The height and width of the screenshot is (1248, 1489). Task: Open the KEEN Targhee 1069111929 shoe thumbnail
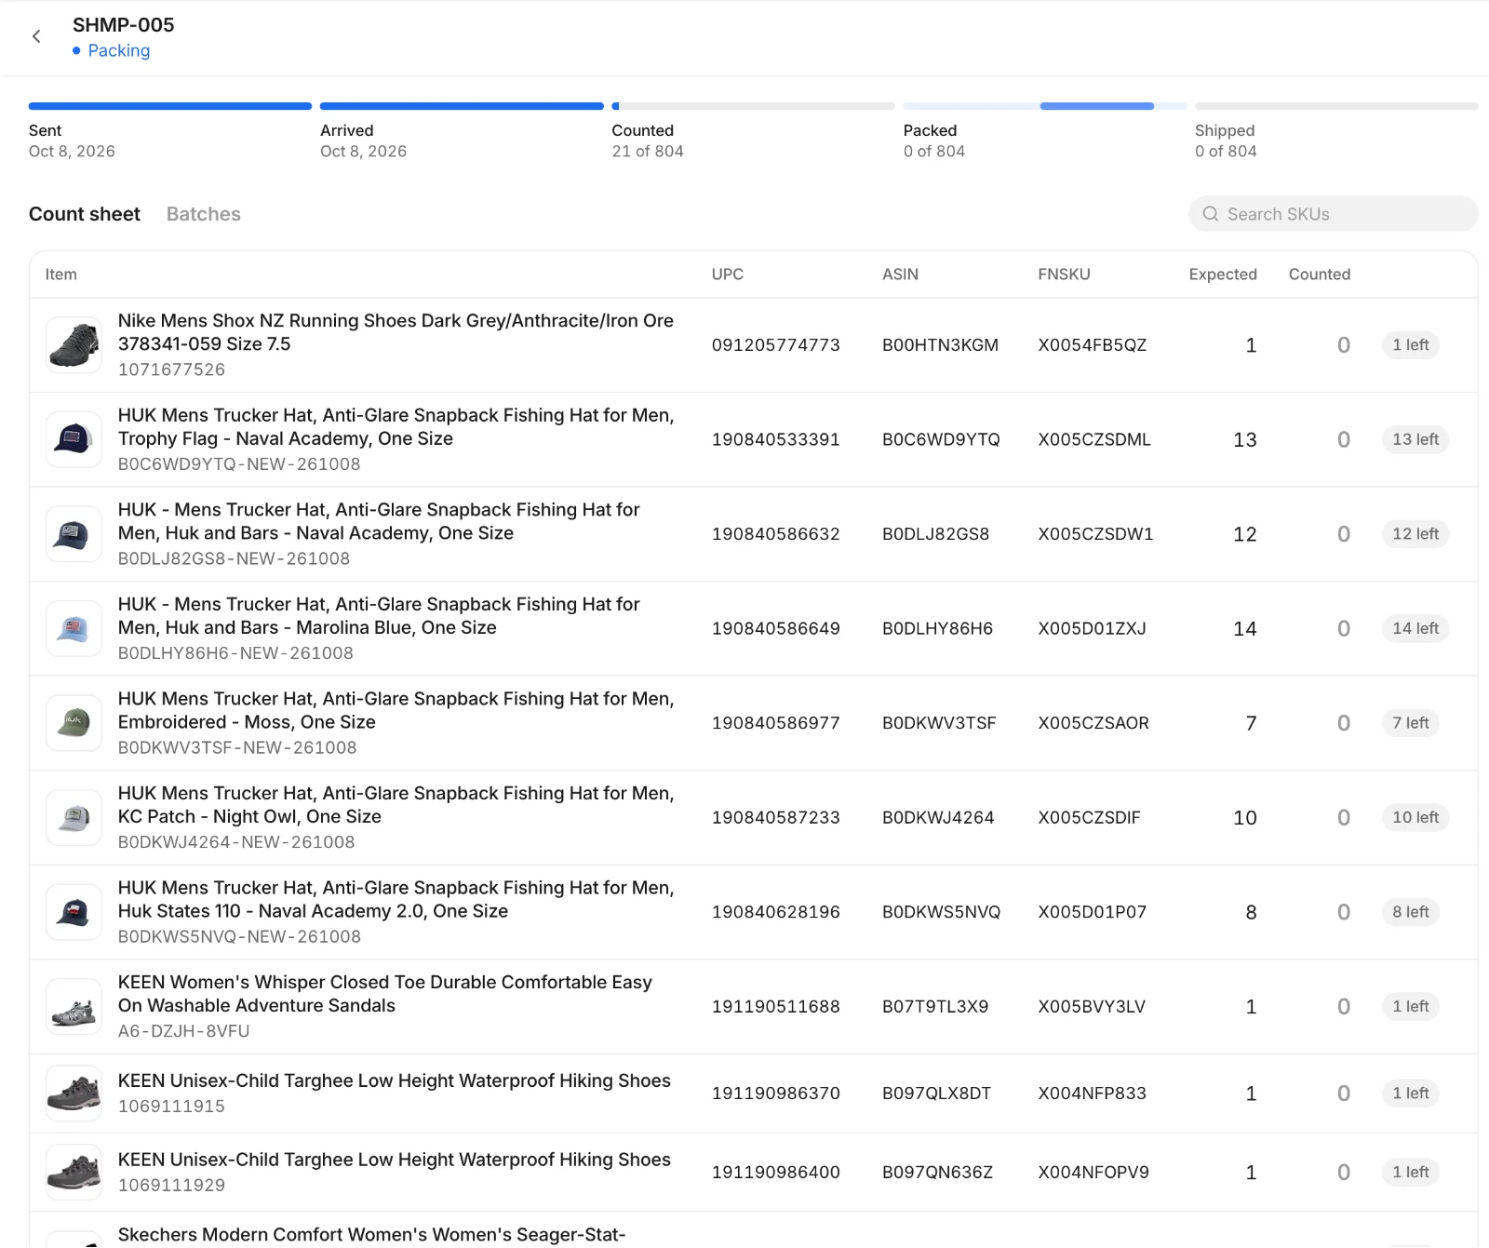point(74,1173)
